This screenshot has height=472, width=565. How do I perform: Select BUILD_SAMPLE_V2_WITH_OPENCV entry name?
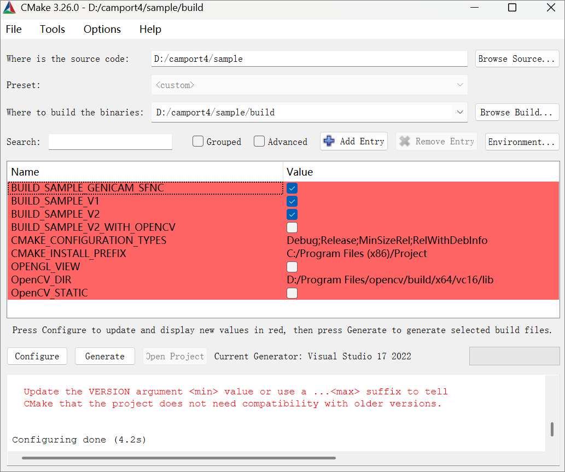[94, 228]
